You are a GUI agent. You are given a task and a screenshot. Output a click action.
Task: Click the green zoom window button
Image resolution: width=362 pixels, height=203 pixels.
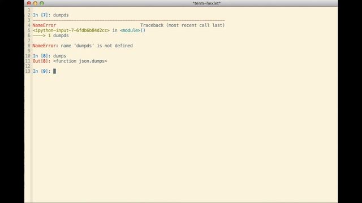click(42, 3)
